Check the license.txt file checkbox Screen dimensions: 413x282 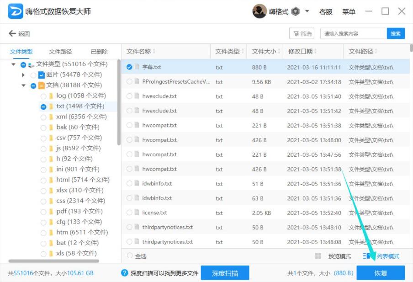click(x=129, y=213)
